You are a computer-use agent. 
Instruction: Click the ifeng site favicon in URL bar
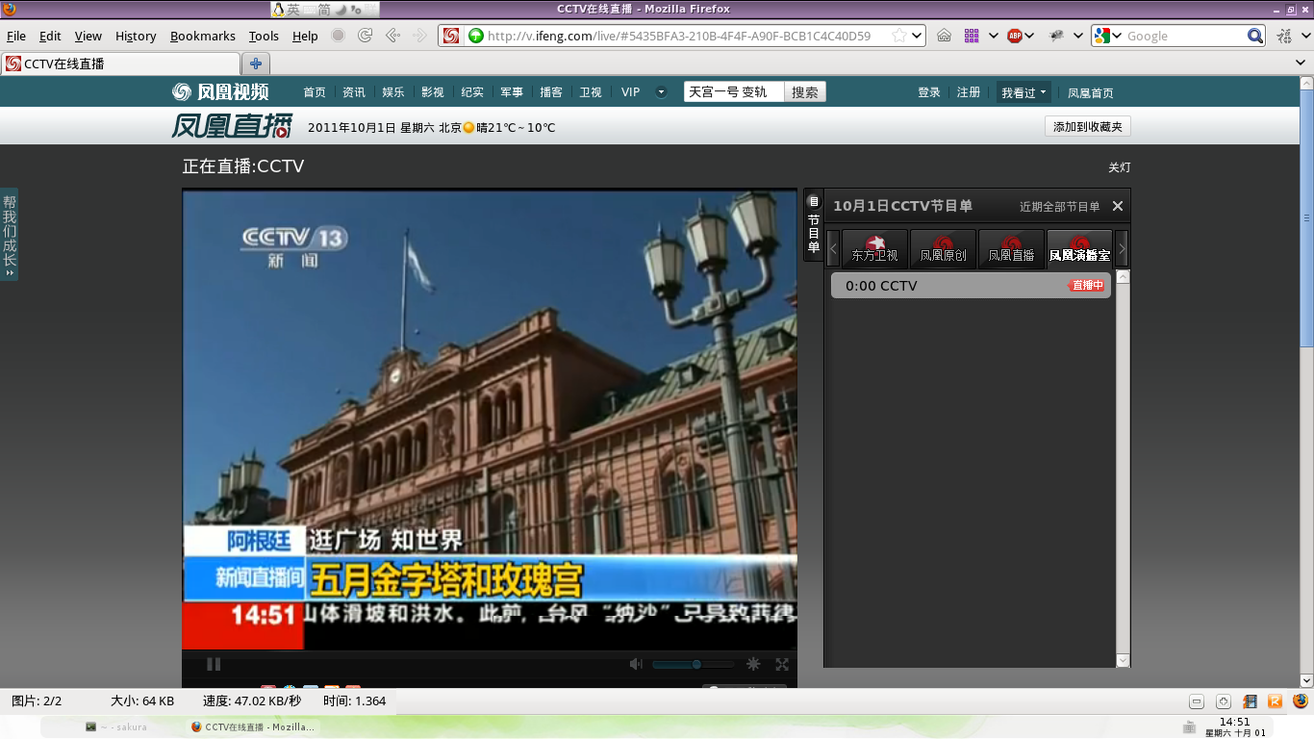click(x=451, y=36)
